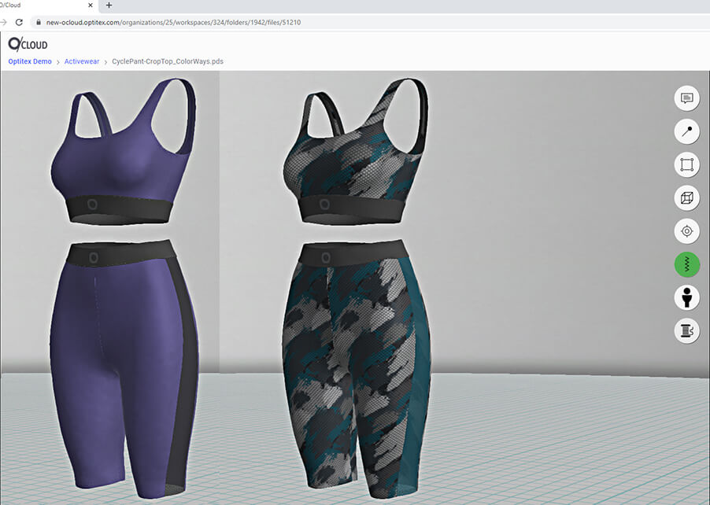Image resolution: width=710 pixels, height=505 pixels.
Task: Click the browser address bar URL
Action: click(x=173, y=22)
